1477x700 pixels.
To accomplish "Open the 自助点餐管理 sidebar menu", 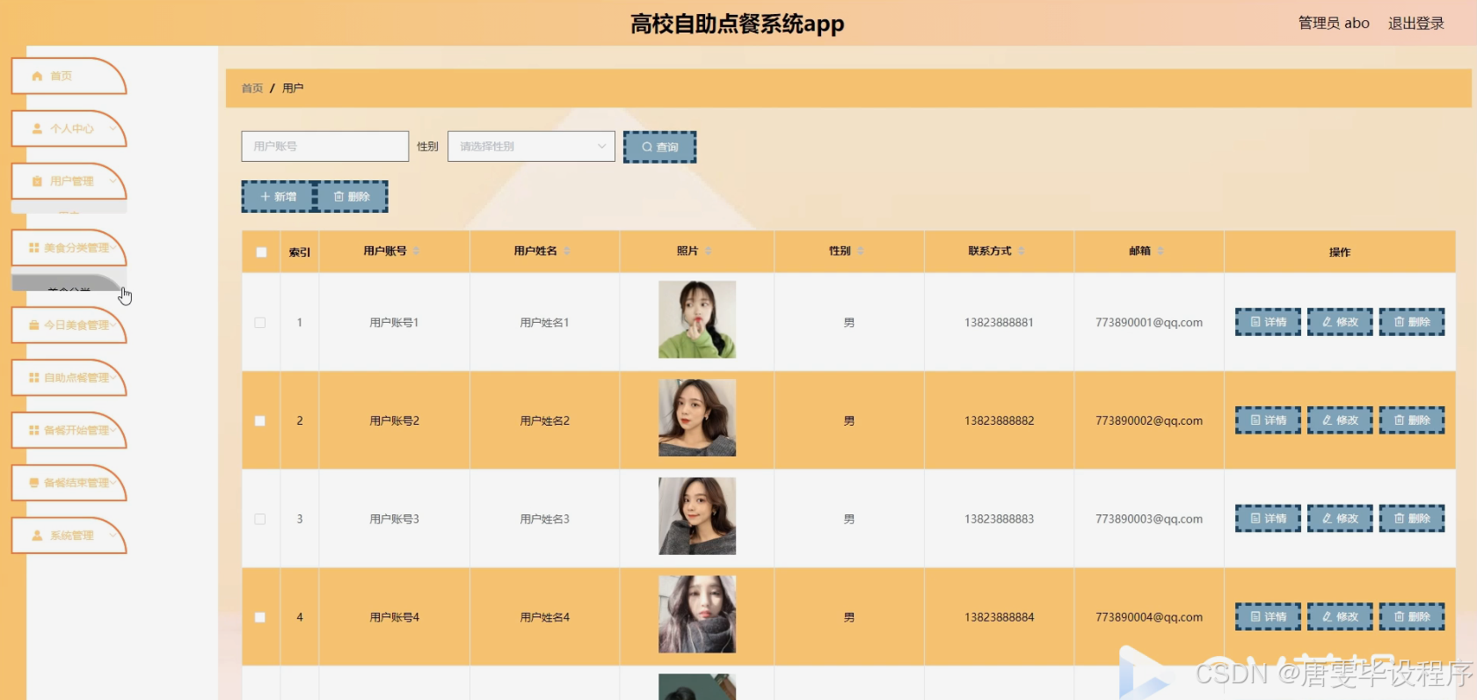I will (x=69, y=378).
